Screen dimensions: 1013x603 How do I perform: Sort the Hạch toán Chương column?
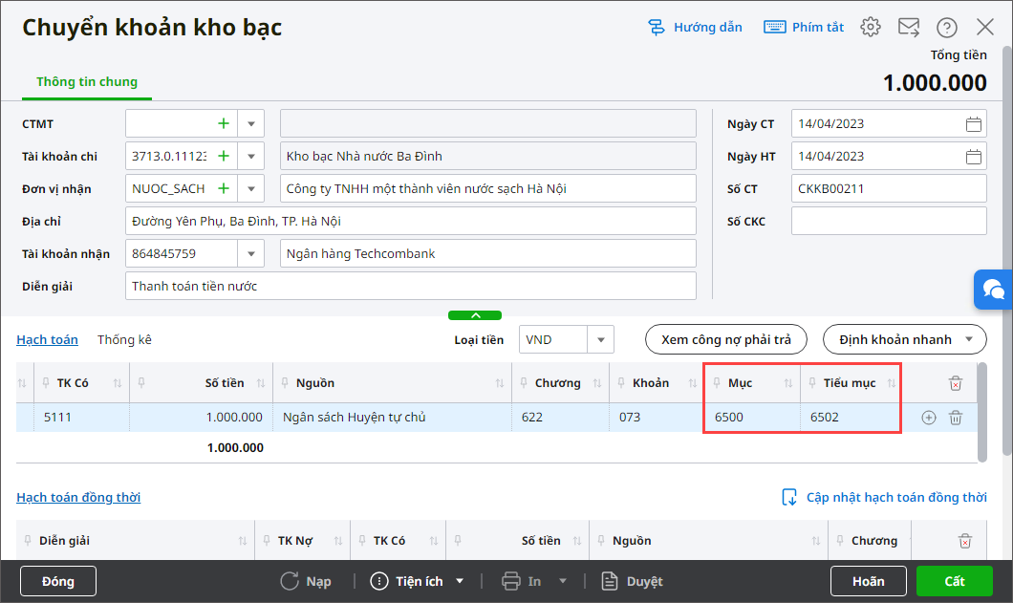[597, 383]
